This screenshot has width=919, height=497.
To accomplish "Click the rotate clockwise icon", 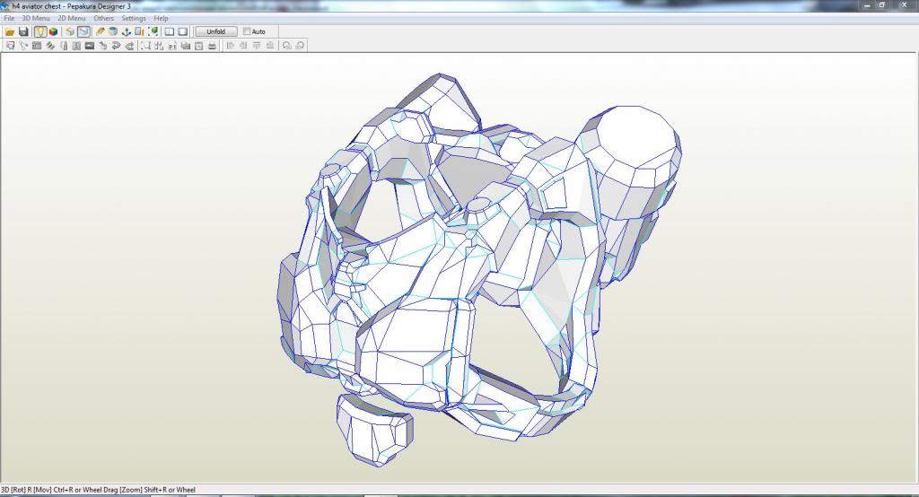I will pyautogui.click(x=300, y=46).
